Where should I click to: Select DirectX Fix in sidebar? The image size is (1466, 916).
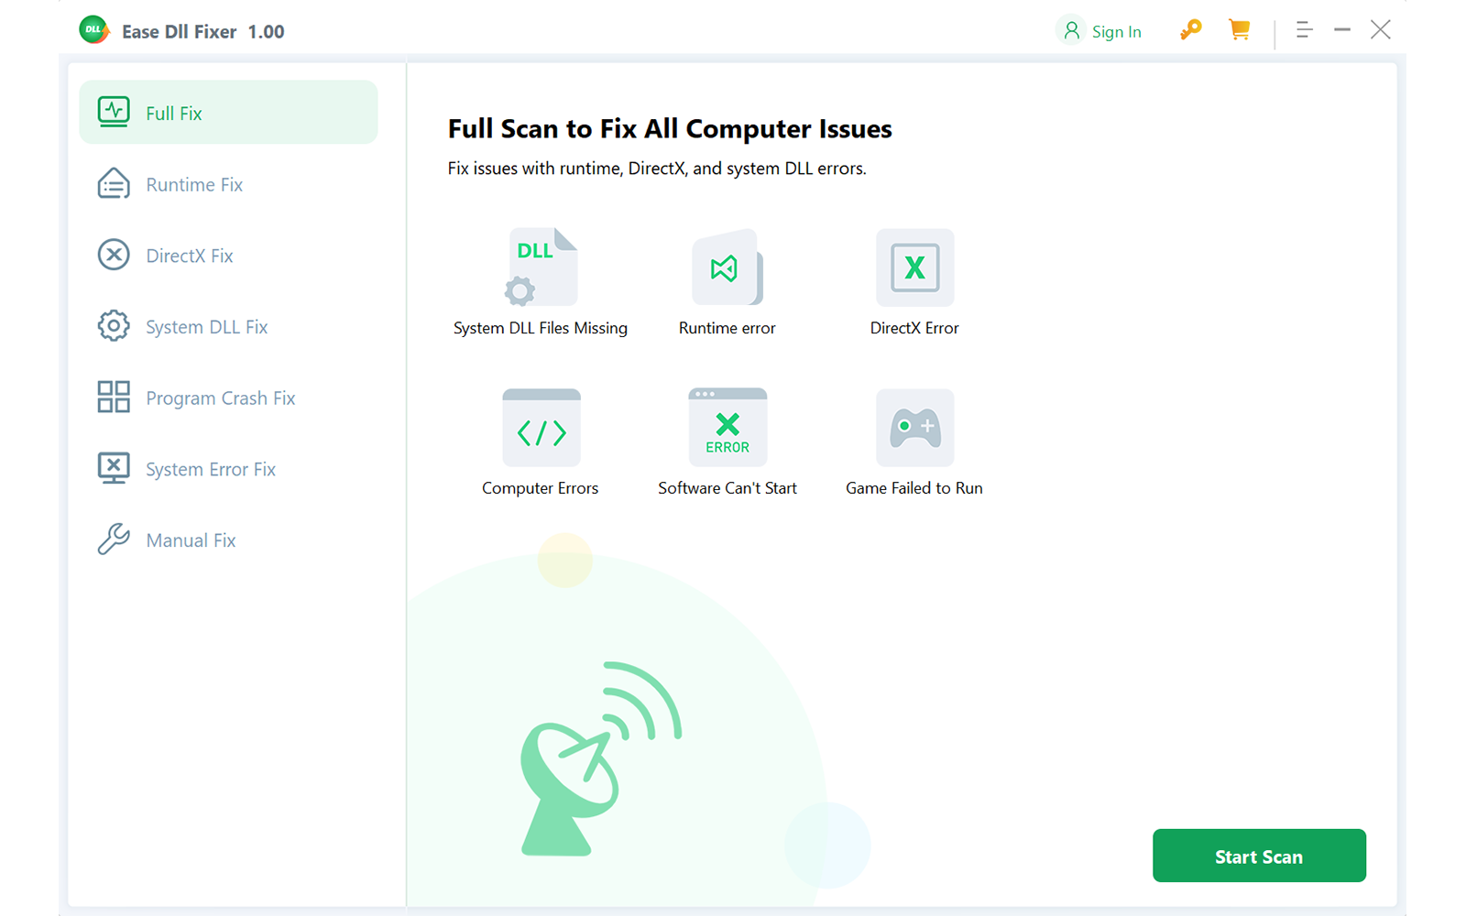(228, 256)
